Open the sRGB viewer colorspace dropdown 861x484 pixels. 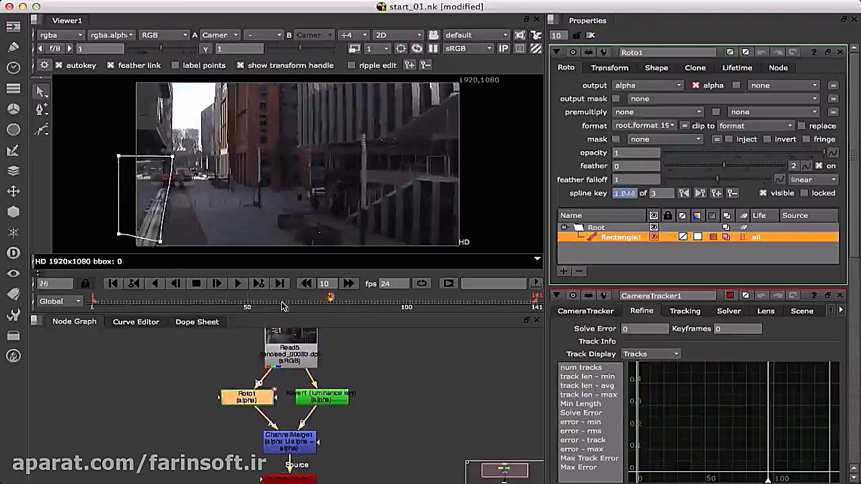click(469, 48)
